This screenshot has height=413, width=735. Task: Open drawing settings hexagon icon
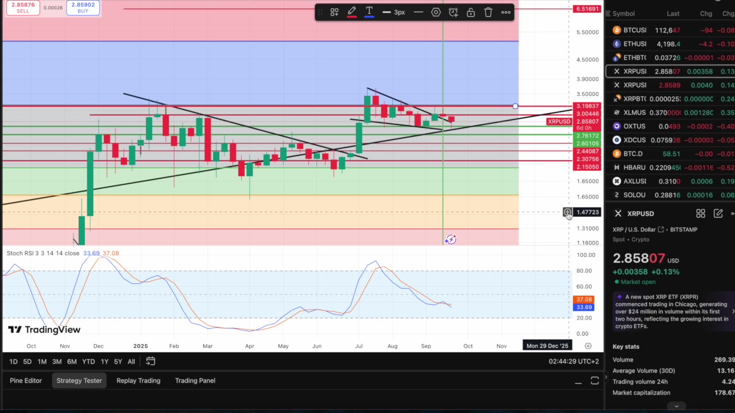click(436, 12)
